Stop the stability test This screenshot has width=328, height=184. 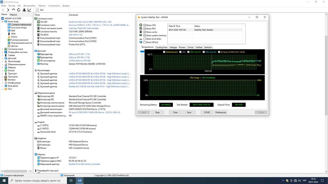pos(157,112)
